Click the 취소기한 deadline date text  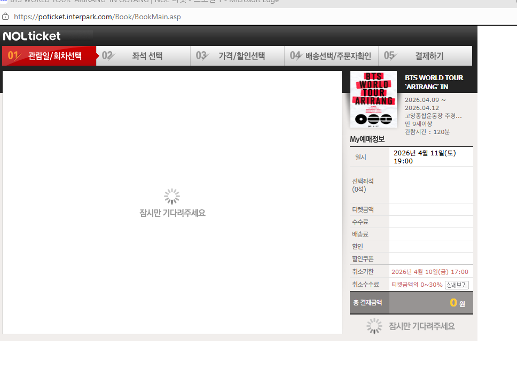click(x=429, y=272)
